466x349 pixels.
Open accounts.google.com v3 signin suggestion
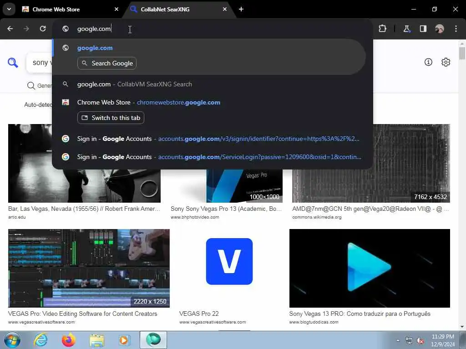tap(213, 139)
